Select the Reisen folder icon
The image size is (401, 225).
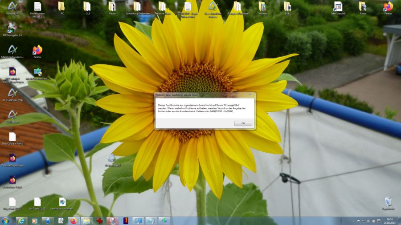point(112,7)
